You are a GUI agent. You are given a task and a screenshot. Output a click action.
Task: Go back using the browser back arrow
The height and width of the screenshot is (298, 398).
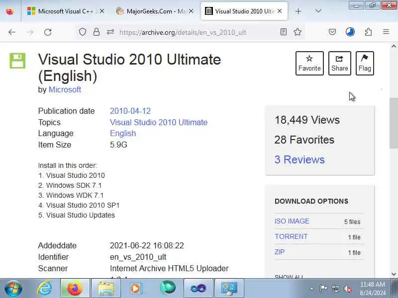12,32
